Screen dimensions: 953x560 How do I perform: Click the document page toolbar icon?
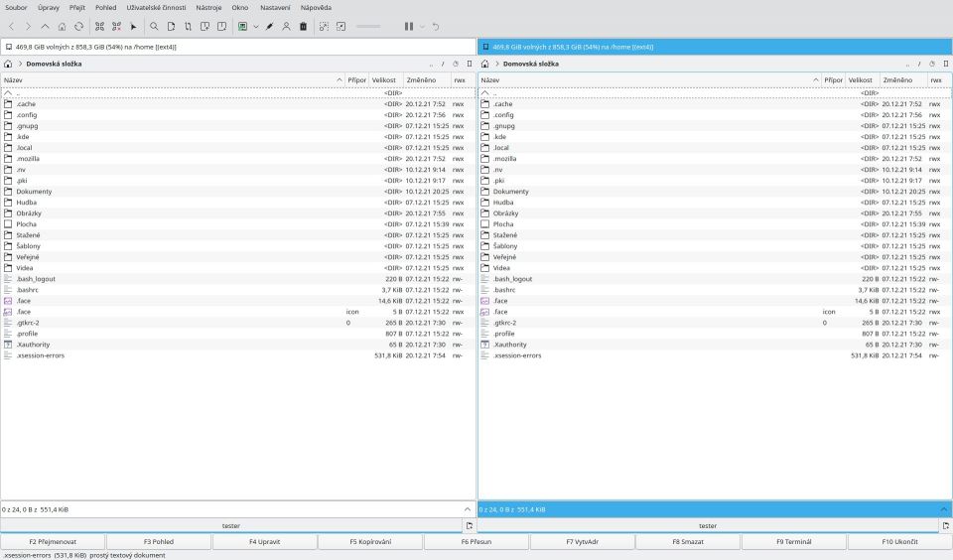(172, 27)
